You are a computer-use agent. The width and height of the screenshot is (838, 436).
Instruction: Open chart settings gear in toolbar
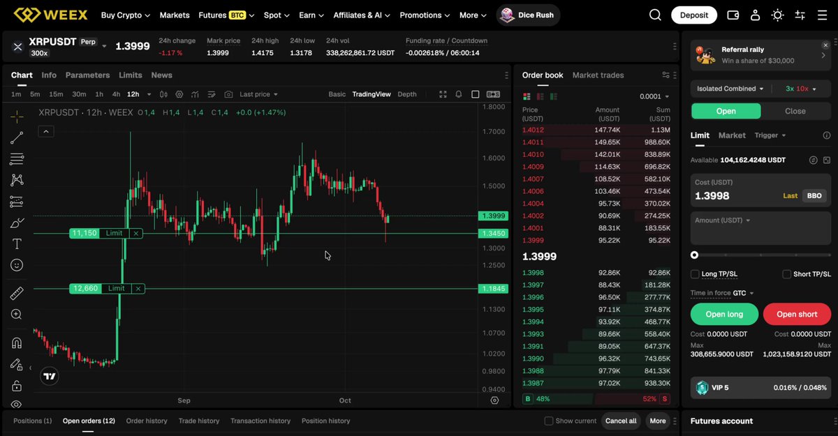(179, 94)
